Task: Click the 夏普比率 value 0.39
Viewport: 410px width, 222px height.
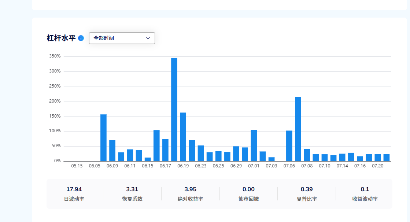Action: coord(307,189)
